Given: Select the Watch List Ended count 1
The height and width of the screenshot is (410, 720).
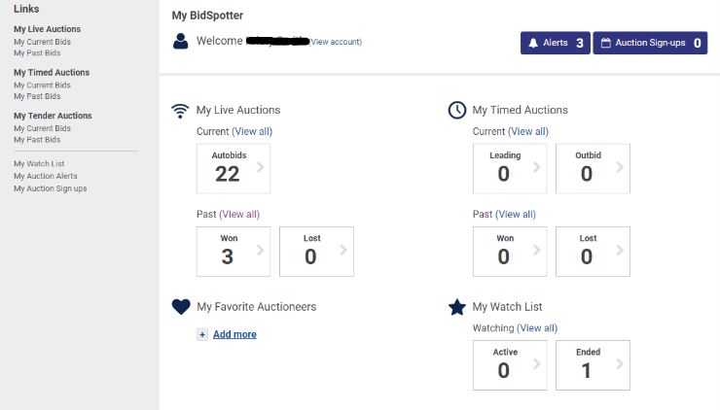Looking at the screenshot, I should click(586, 370).
